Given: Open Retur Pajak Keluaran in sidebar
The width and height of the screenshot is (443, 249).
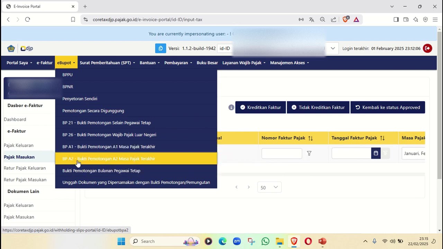Looking at the screenshot, I should click(x=25, y=168).
